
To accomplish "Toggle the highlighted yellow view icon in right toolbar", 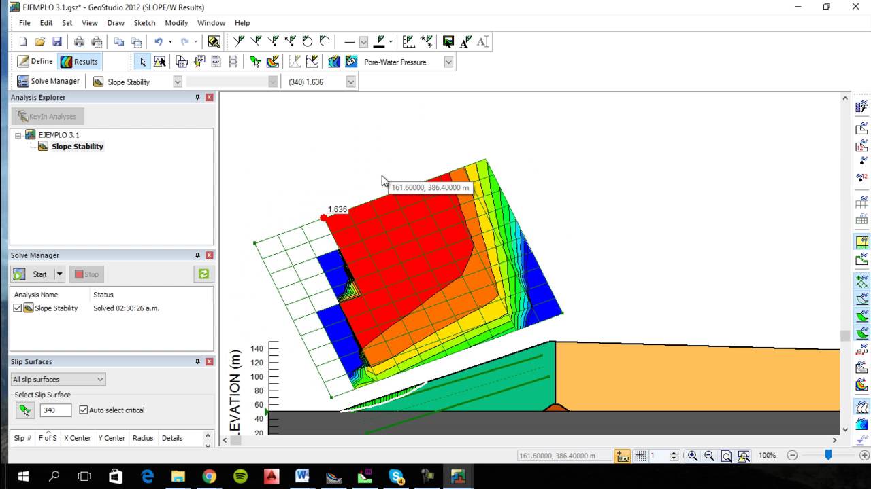I will pos(861,242).
